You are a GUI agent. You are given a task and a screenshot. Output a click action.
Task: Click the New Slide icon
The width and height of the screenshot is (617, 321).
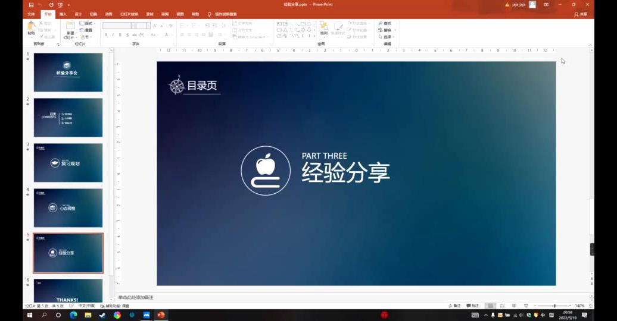tap(70, 28)
